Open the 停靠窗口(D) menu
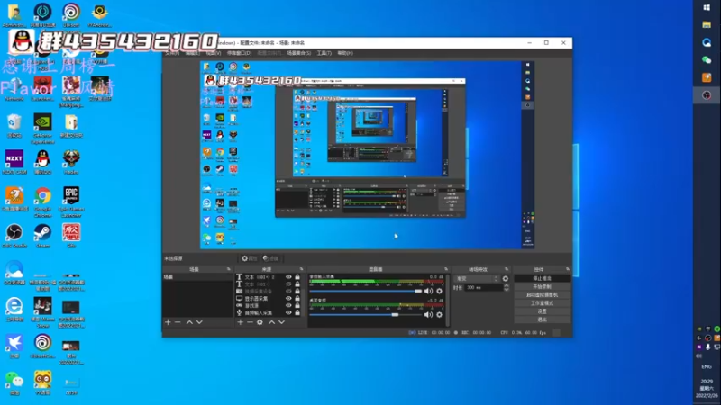Viewport: 721px width, 405px height. click(239, 53)
